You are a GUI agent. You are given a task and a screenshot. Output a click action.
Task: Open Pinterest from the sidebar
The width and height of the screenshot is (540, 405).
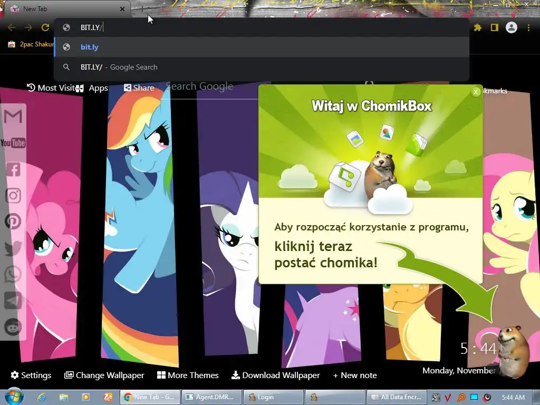pos(13,221)
